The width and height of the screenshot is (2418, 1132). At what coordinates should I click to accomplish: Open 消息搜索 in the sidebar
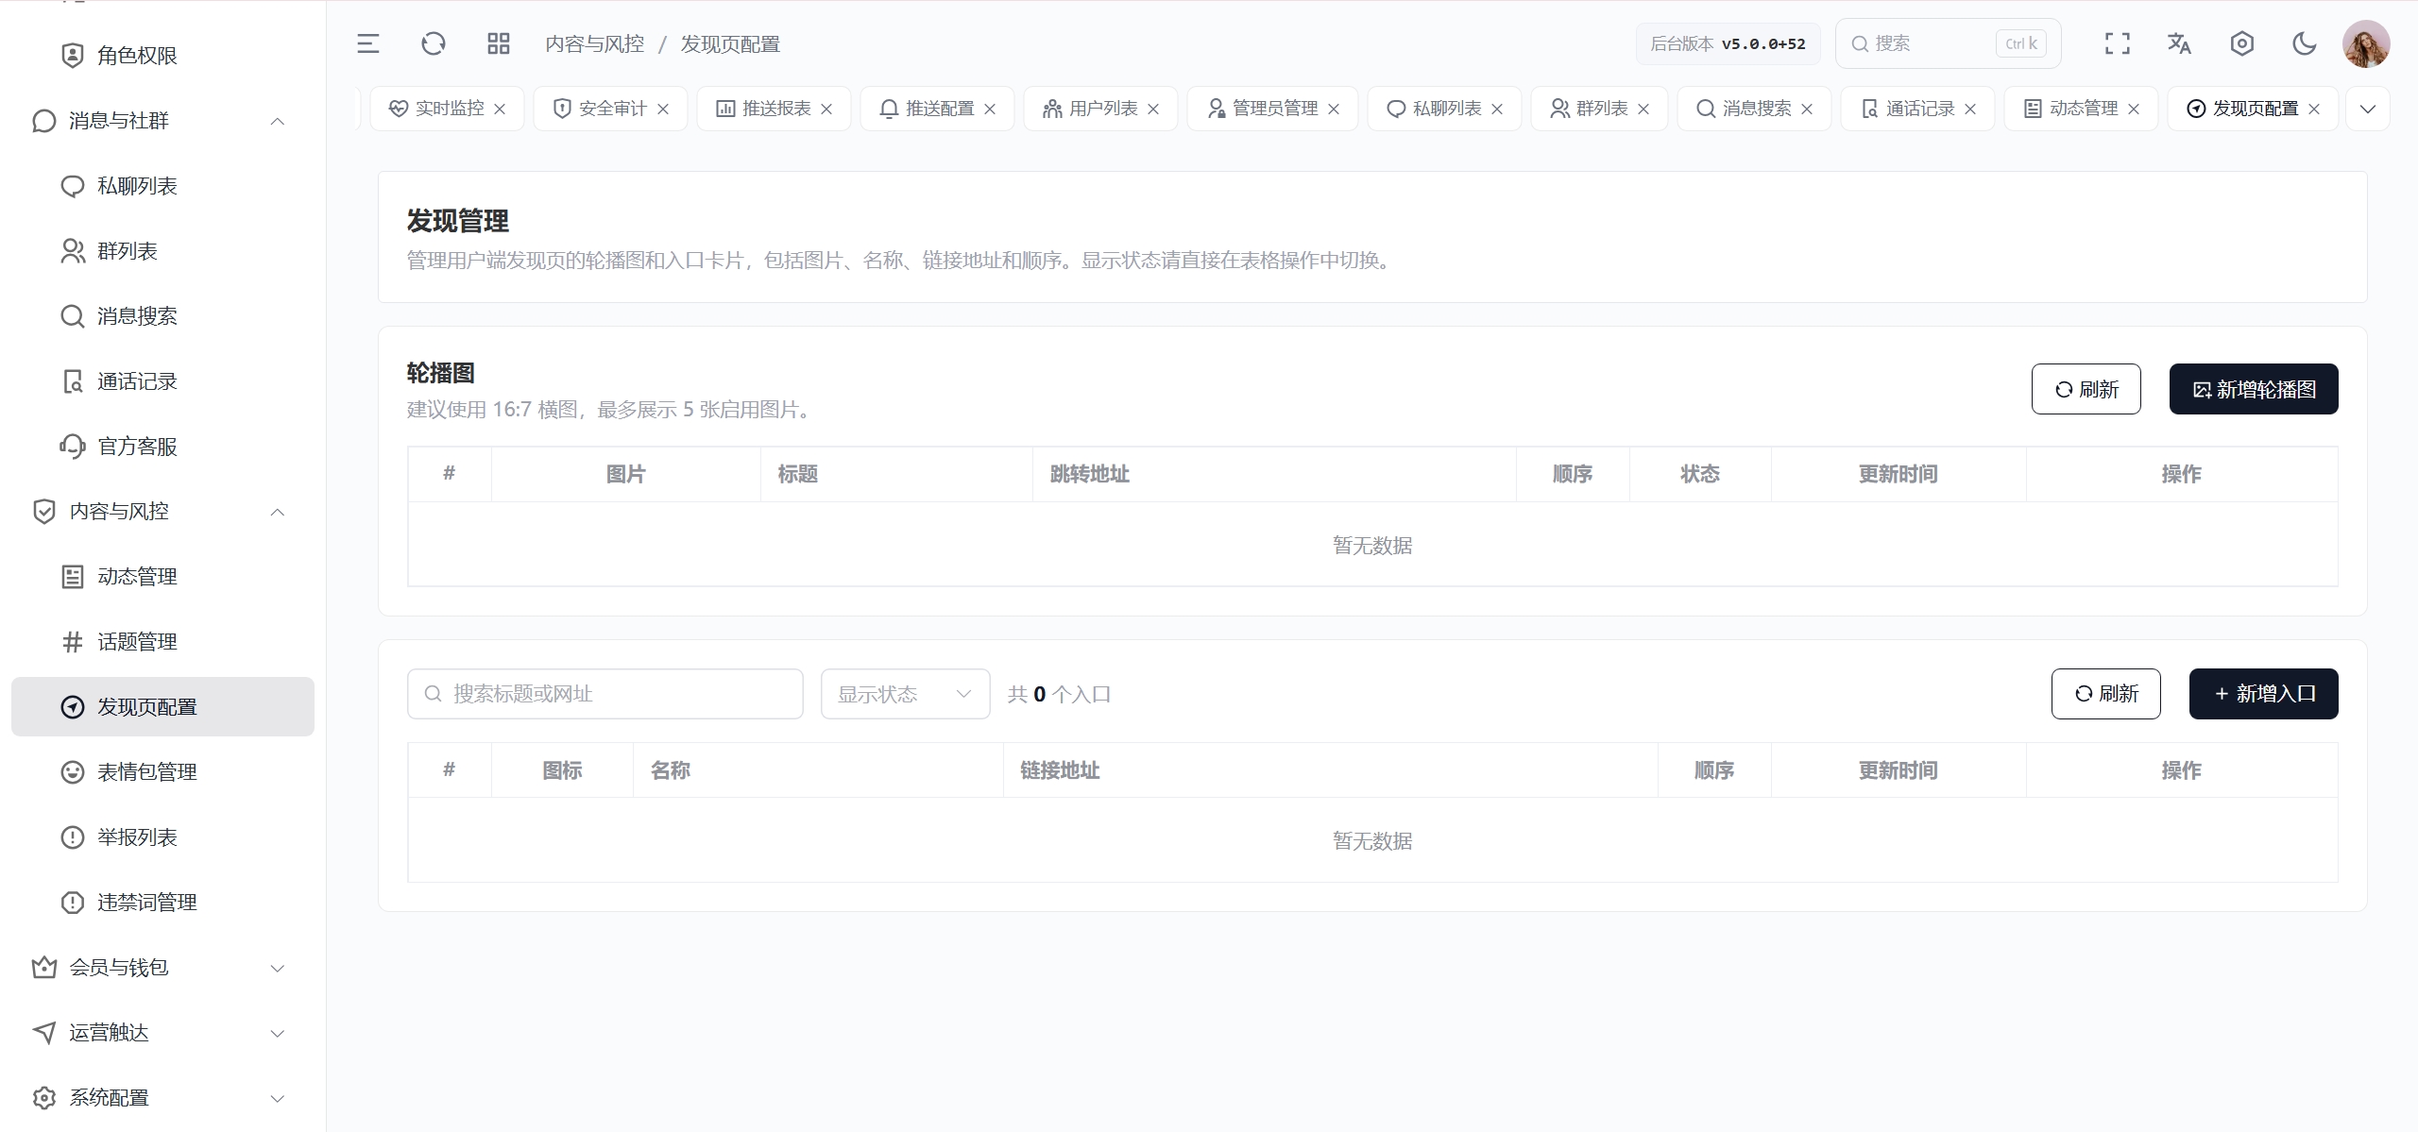(162, 316)
